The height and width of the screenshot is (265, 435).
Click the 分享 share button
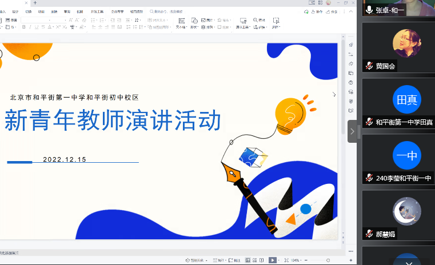(334, 11)
